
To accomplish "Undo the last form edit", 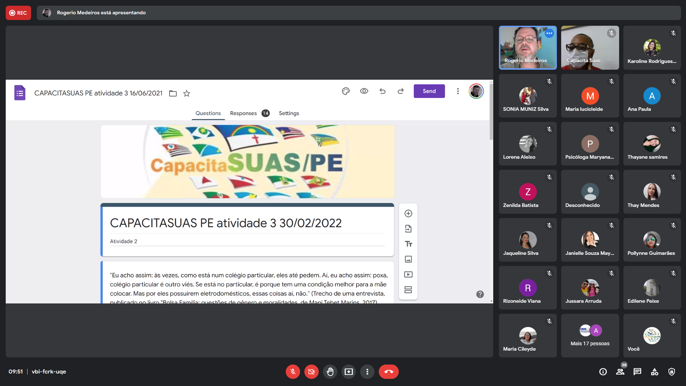I will [382, 91].
